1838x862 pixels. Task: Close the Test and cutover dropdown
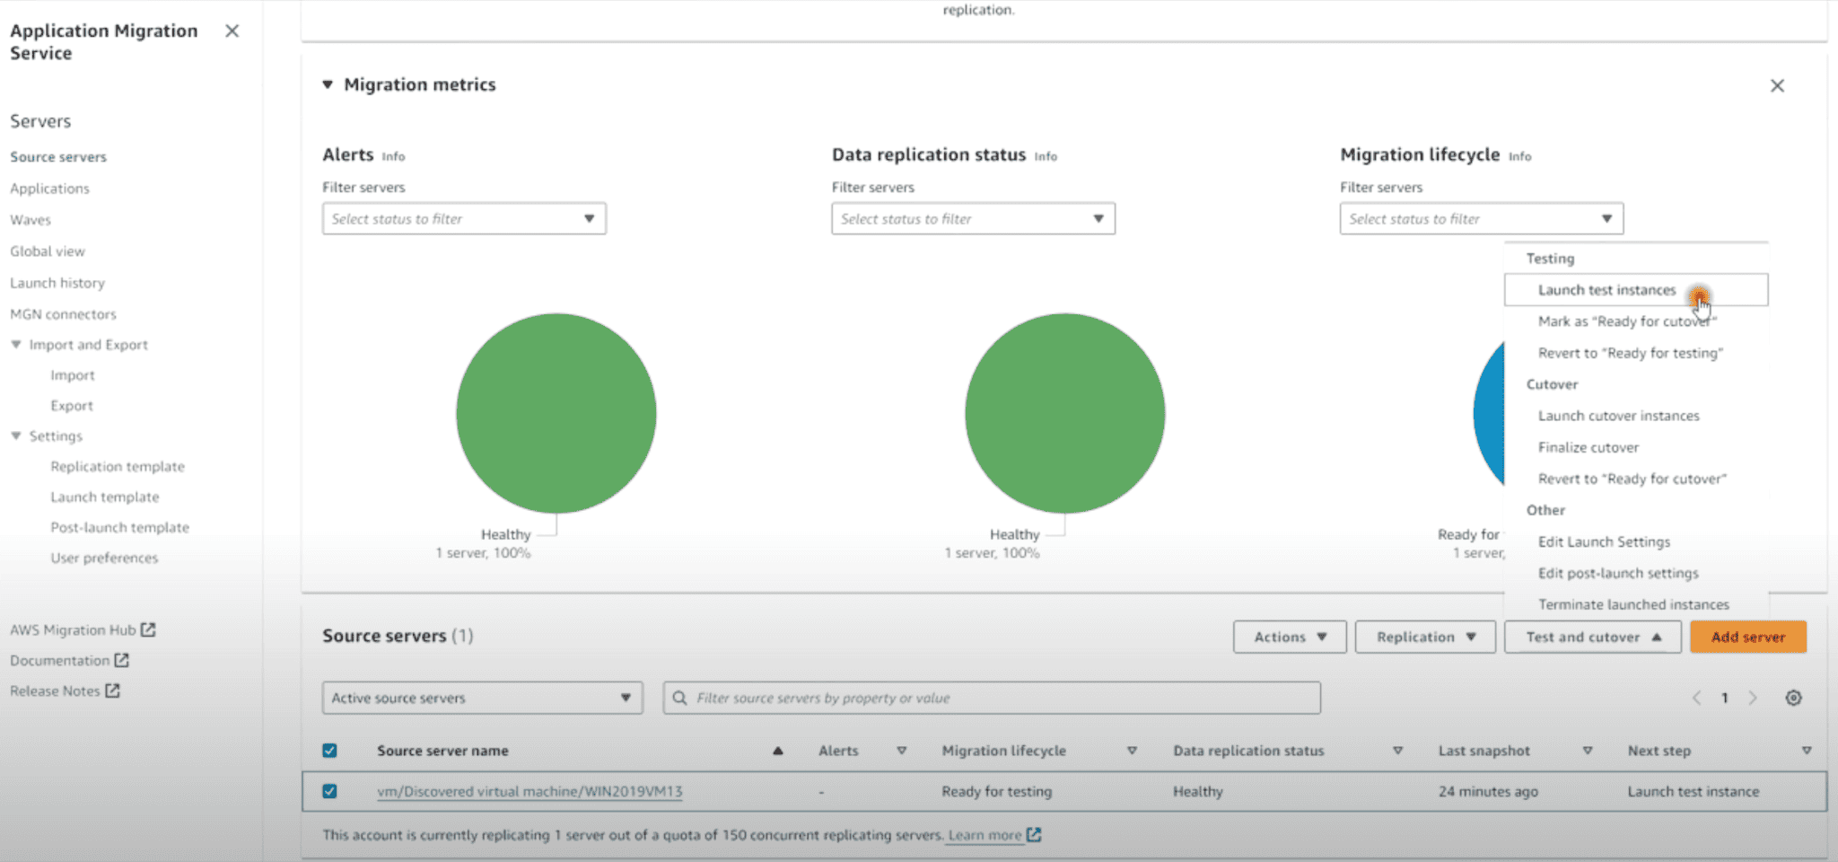pyautogui.click(x=1593, y=637)
